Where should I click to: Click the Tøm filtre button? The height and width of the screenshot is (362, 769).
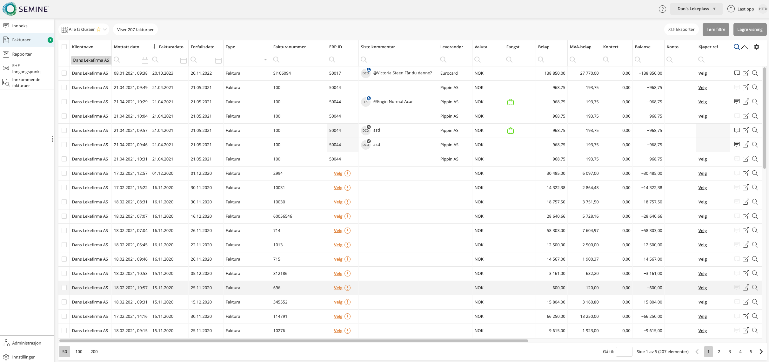tap(716, 30)
